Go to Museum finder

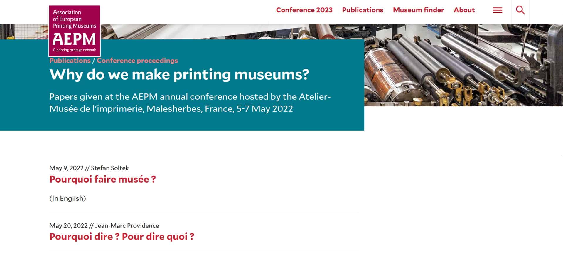[x=418, y=10]
